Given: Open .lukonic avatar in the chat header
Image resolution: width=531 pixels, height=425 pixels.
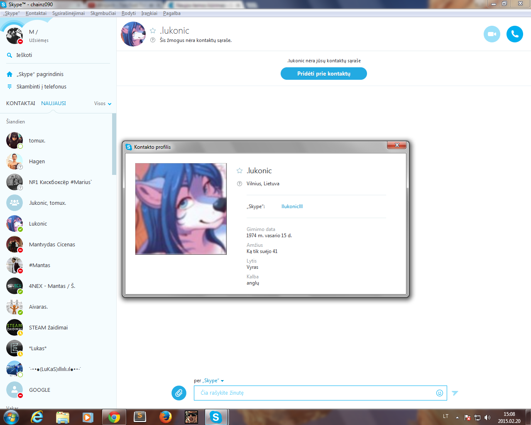Looking at the screenshot, I should [x=133, y=34].
